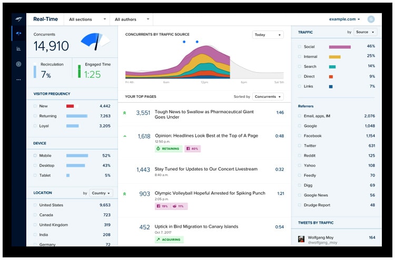The width and height of the screenshot is (395, 260).
Task: Toggle the Tablet device checkbox
Action: pyautogui.click(x=35, y=175)
